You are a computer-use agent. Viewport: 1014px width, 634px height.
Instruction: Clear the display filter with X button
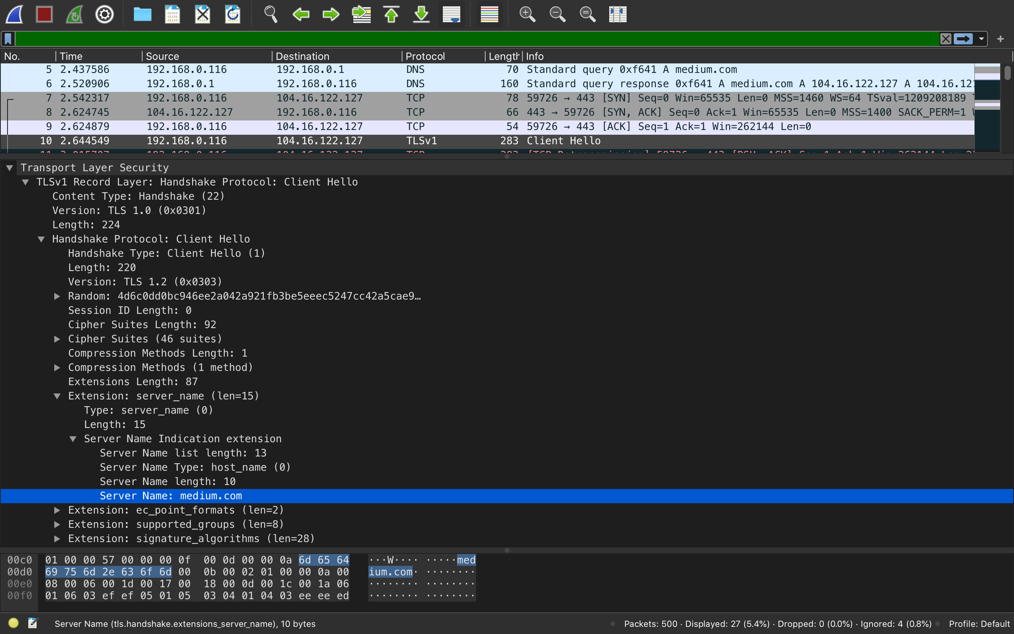tap(945, 39)
